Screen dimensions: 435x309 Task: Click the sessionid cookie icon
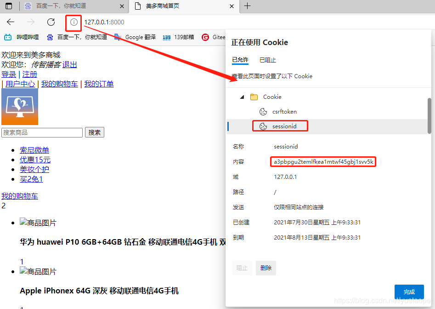pyautogui.click(x=263, y=126)
